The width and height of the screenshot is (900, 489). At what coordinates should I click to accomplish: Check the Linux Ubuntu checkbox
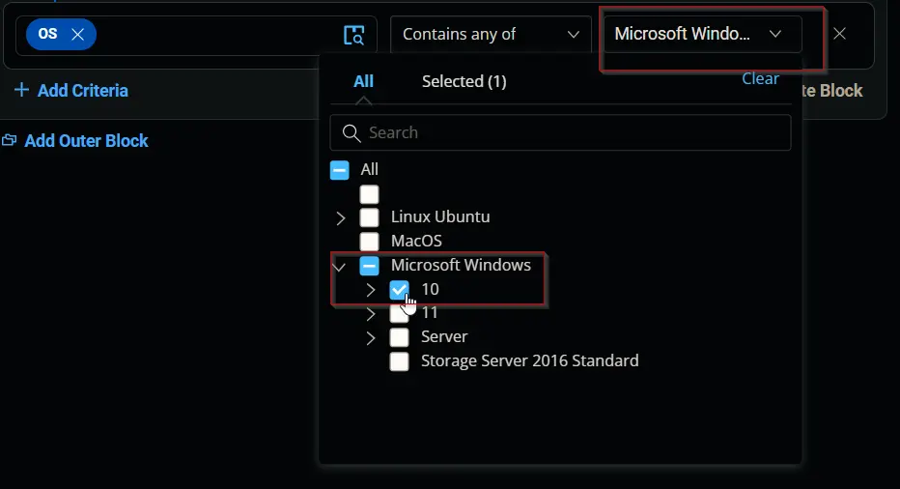coord(369,217)
